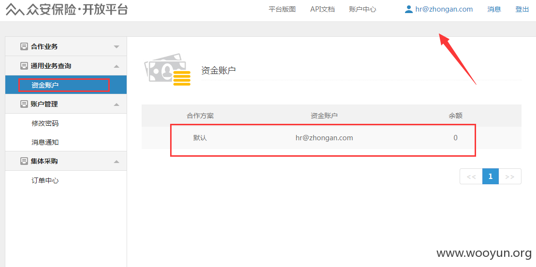This screenshot has height=267, width=536.
Task: Click the list icon next to 集体采购
Action: tap(24, 161)
